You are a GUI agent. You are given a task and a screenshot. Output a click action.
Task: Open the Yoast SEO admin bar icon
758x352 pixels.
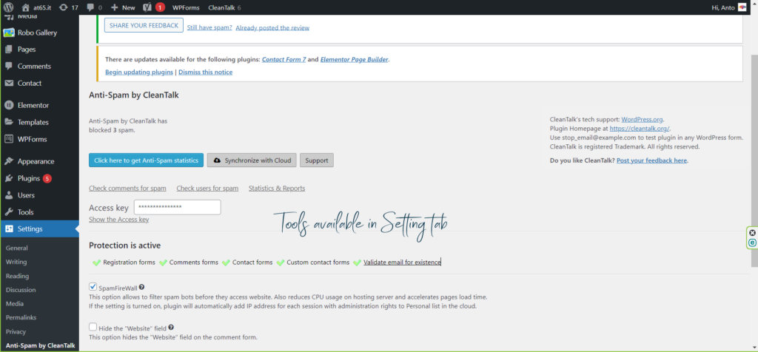[147, 7]
